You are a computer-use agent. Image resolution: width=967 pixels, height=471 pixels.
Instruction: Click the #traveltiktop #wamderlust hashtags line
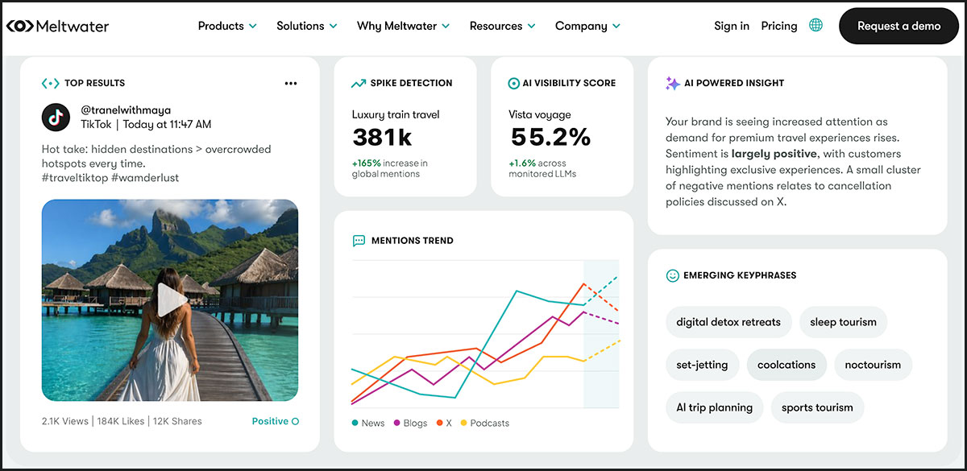point(110,178)
